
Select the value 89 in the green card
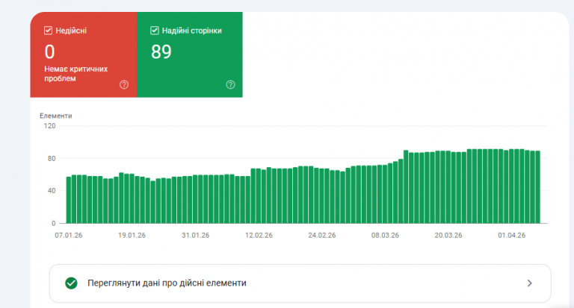click(161, 51)
